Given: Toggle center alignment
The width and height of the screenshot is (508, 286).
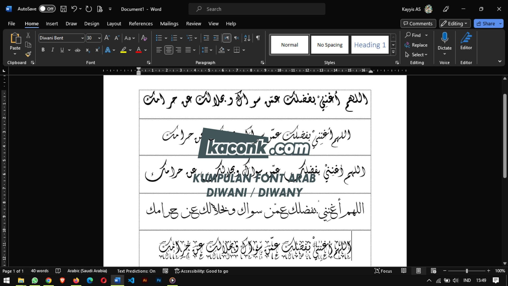Looking at the screenshot, I should [x=169, y=50].
